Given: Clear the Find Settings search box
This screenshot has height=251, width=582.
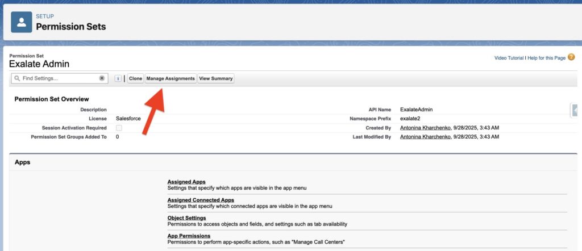Looking at the screenshot, I should point(102,78).
